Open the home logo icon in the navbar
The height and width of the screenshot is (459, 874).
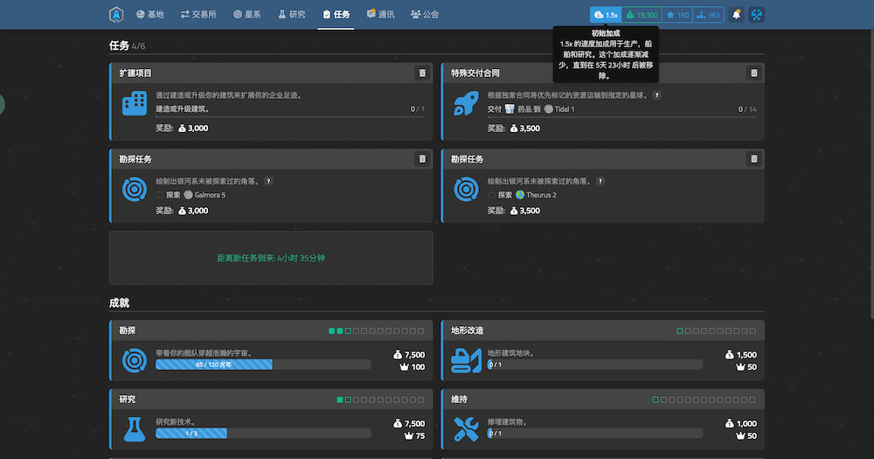(116, 15)
